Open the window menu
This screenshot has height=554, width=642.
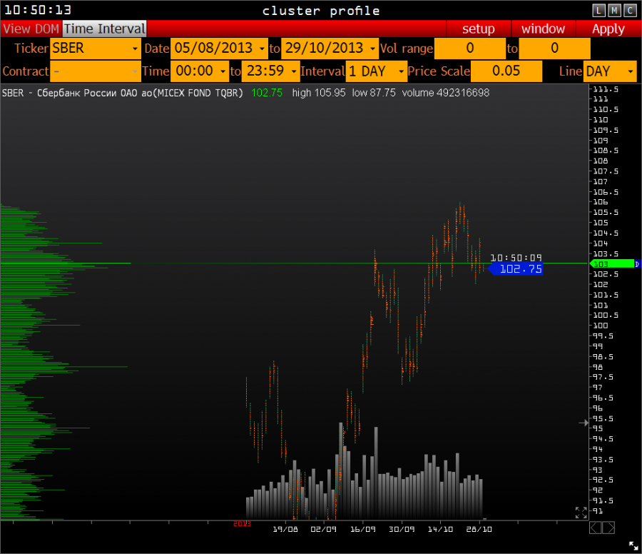[x=543, y=29]
